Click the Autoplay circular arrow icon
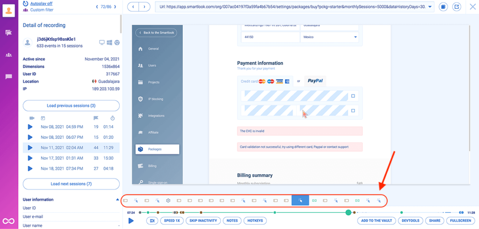This screenshot has width=479, height=229. 26,5
